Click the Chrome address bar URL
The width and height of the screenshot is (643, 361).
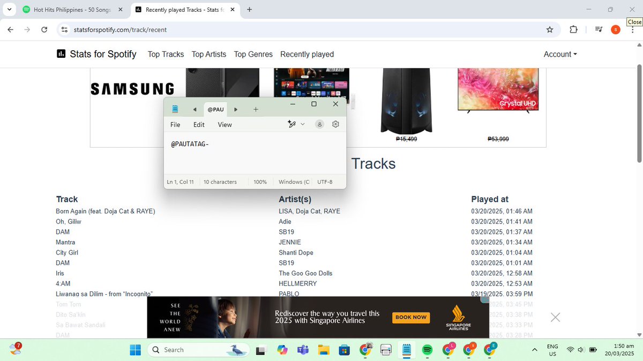coord(120,29)
